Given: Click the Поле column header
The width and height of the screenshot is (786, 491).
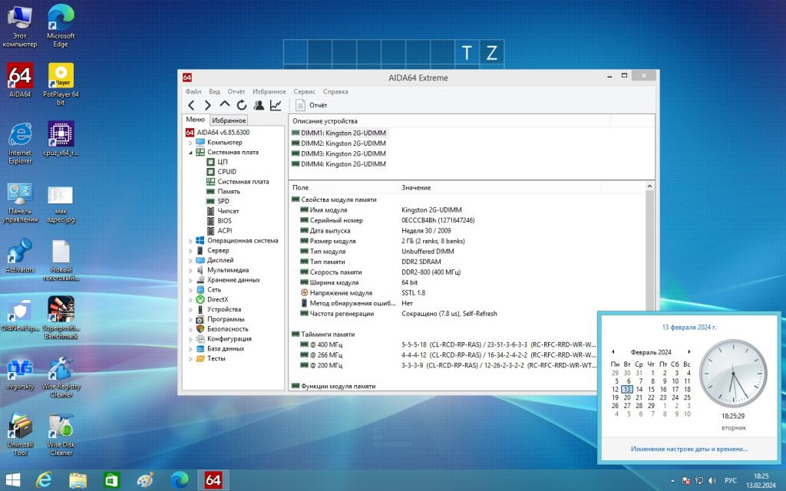Looking at the screenshot, I should pos(343,187).
